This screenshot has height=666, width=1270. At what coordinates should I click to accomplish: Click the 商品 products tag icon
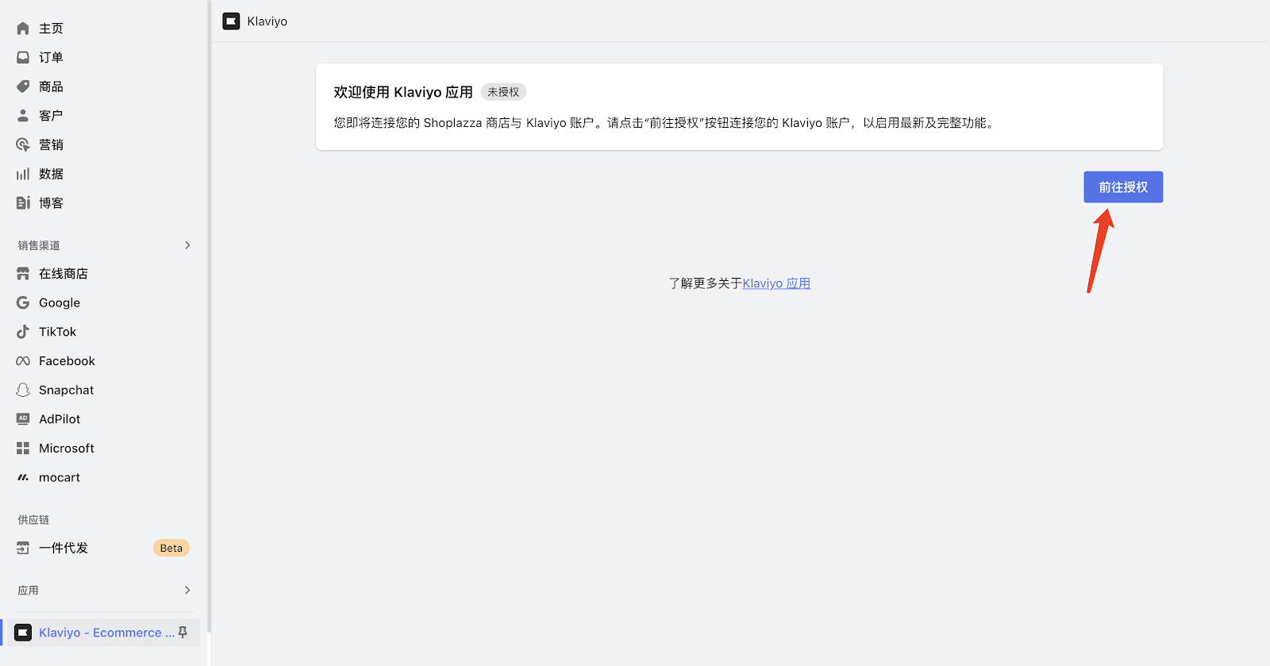[x=23, y=87]
